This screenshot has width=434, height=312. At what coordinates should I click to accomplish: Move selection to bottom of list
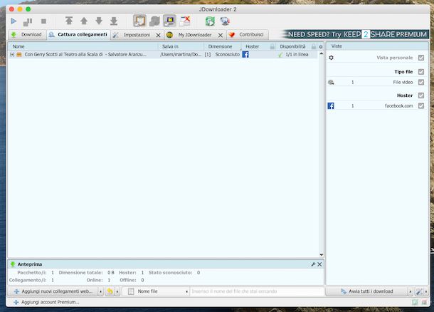[114, 21]
